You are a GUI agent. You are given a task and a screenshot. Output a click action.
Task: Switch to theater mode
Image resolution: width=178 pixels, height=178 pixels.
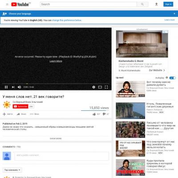point(100,87)
